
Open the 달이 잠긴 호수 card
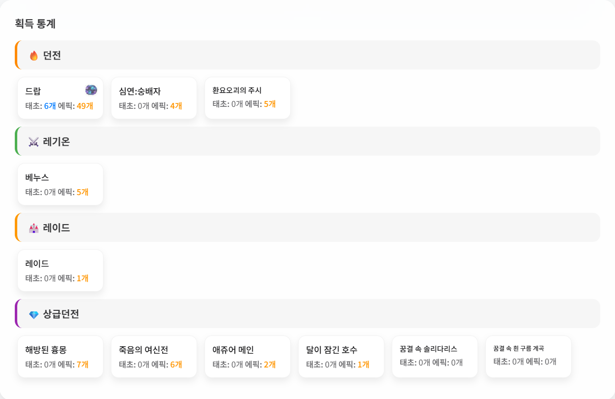(341, 357)
